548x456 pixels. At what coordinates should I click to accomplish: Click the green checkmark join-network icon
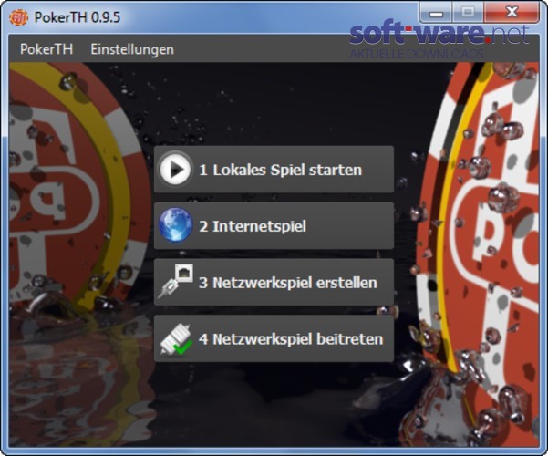pyautogui.click(x=176, y=338)
